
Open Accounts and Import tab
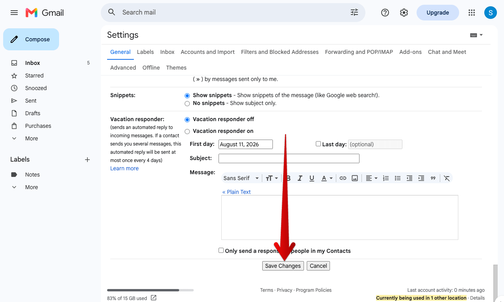(x=208, y=52)
